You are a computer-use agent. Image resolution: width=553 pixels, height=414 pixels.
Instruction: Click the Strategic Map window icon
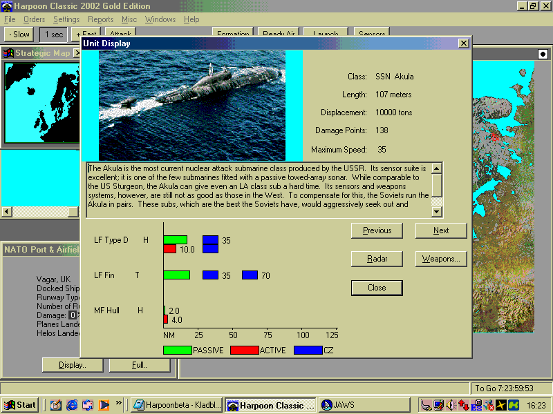coord(8,53)
